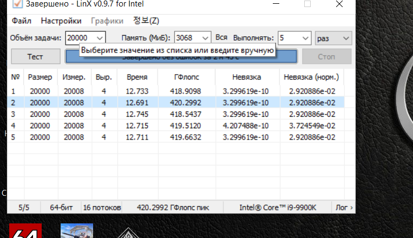Click the 16 потоков status entry
The height and width of the screenshot is (238, 413).
(102, 208)
